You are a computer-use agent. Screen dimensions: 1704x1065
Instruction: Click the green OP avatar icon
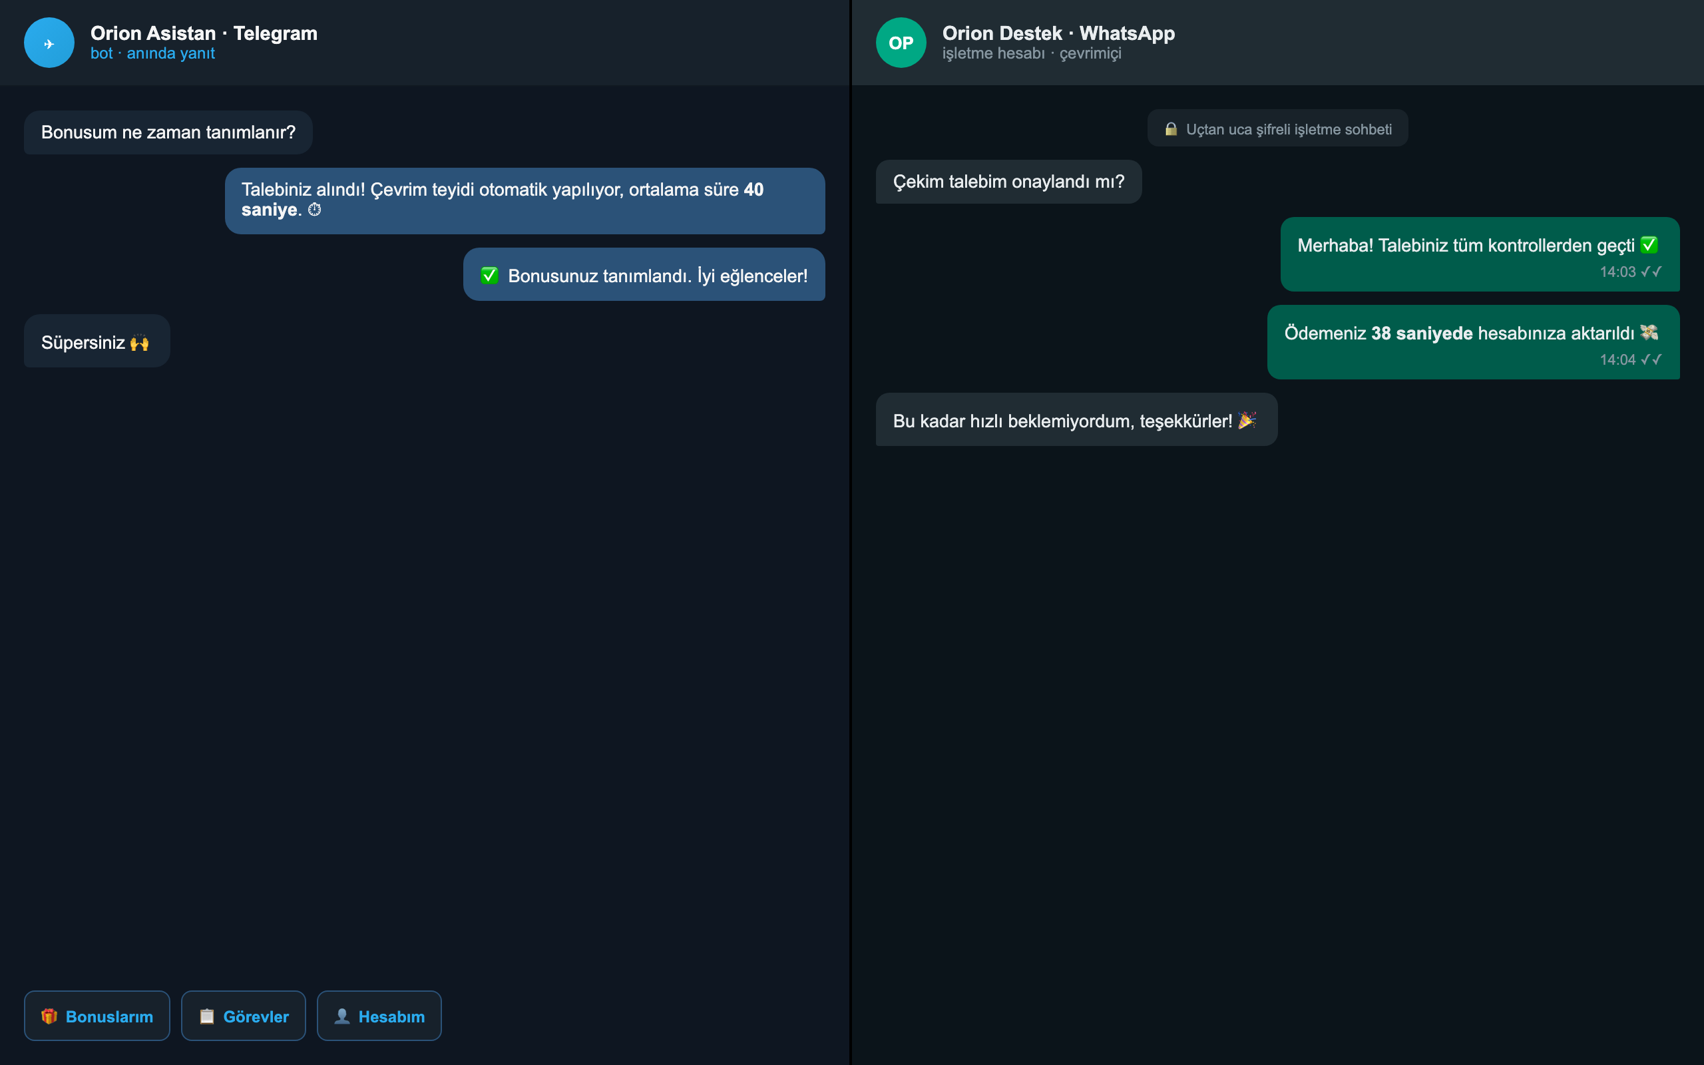[901, 43]
